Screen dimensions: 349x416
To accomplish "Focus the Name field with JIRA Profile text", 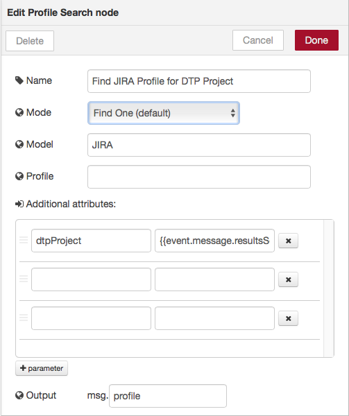I will [199, 81].
